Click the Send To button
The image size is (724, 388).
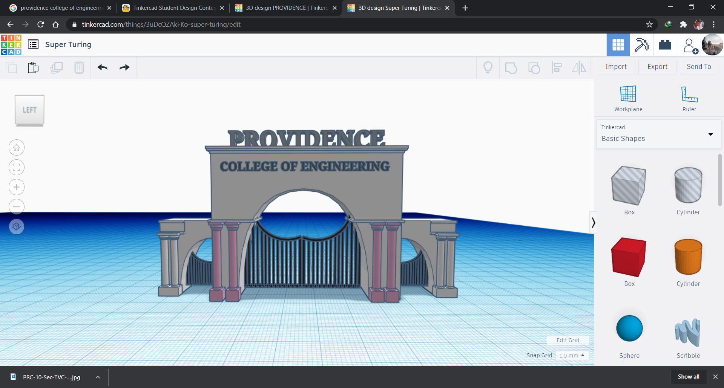click(699, 67)
